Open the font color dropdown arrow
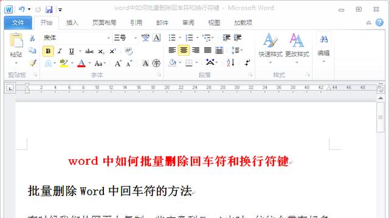389x218 pixels. (x=89, y=64)
